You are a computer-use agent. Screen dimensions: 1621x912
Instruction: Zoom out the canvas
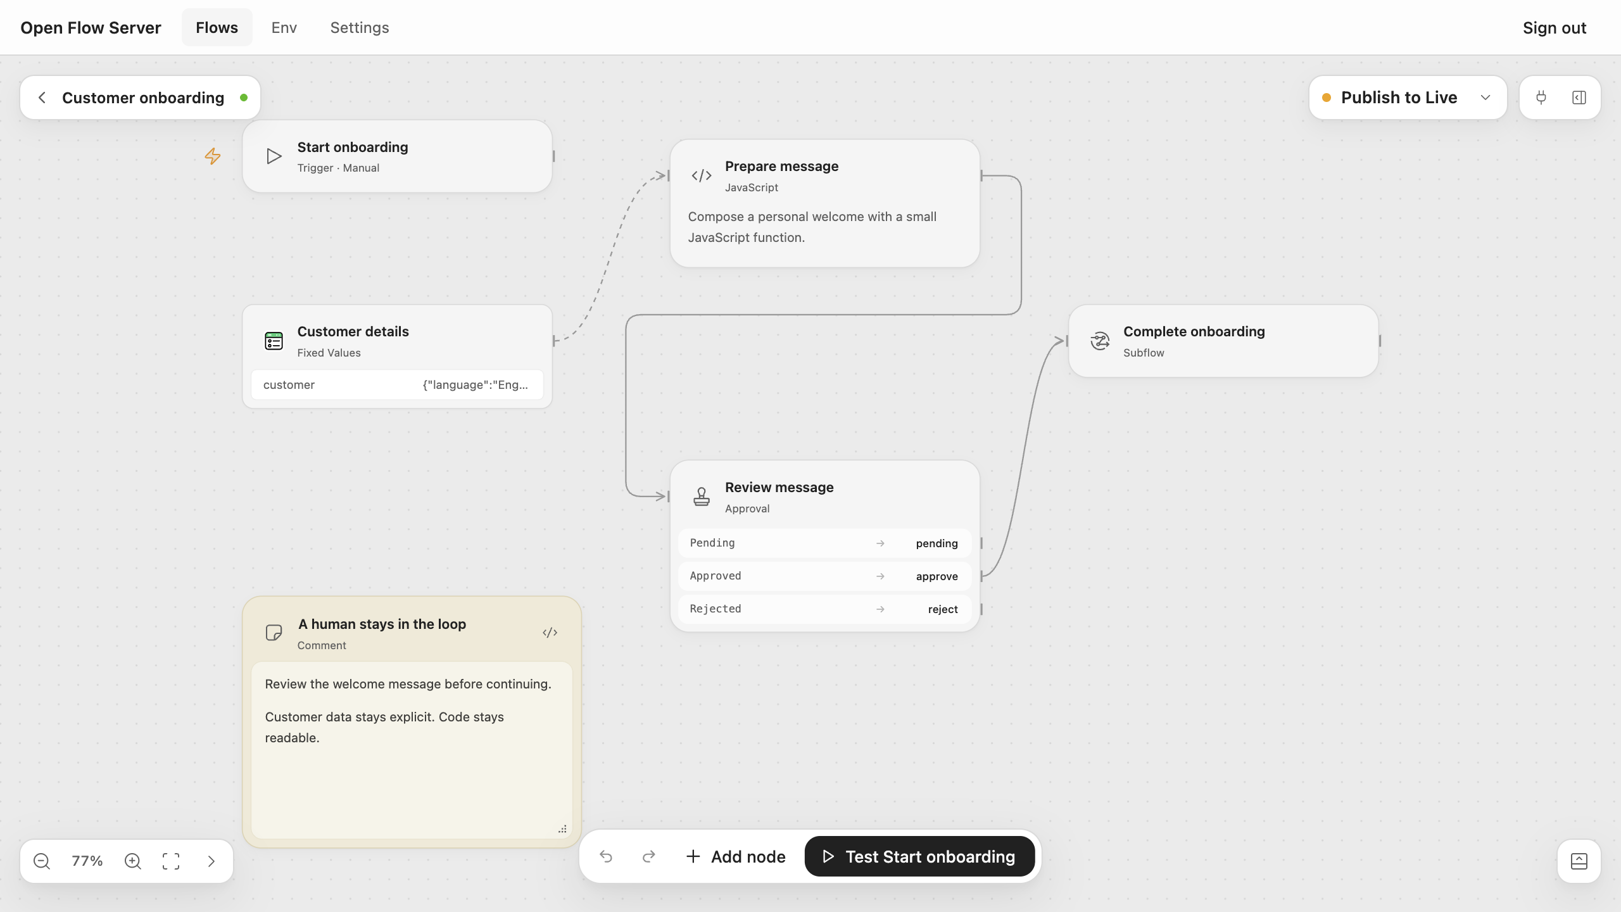pyautogui.click(x=42, y=861)
